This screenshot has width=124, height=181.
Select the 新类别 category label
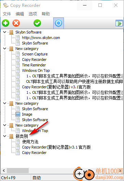pyautogui.click(x=22, y=136)
